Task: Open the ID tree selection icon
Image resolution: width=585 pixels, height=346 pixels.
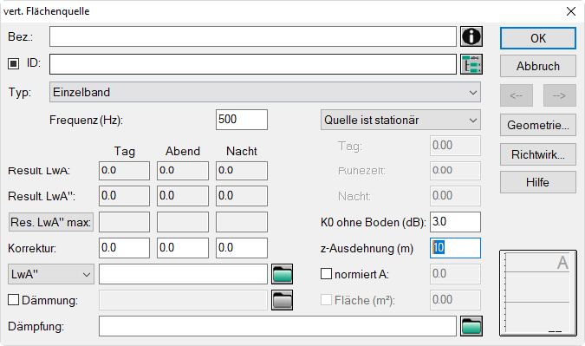Action: (x=471, y=64)
